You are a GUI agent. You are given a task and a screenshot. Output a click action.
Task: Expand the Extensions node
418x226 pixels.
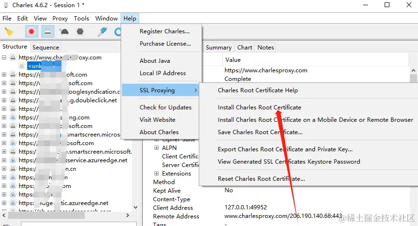[156, 173]
